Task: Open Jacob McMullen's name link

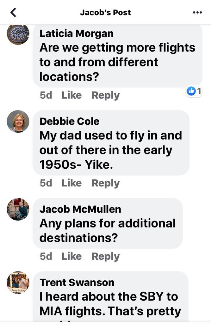Action: (x=80, y=209)
